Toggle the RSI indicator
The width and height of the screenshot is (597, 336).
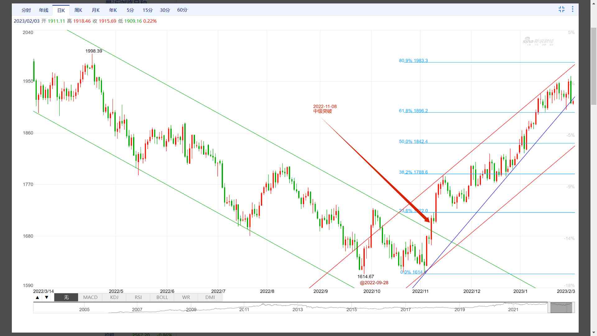point(138,297)
